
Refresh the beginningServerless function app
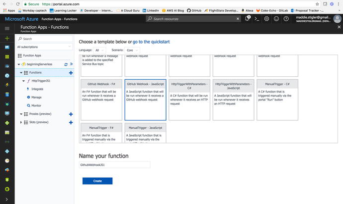[x=66, y=64]
